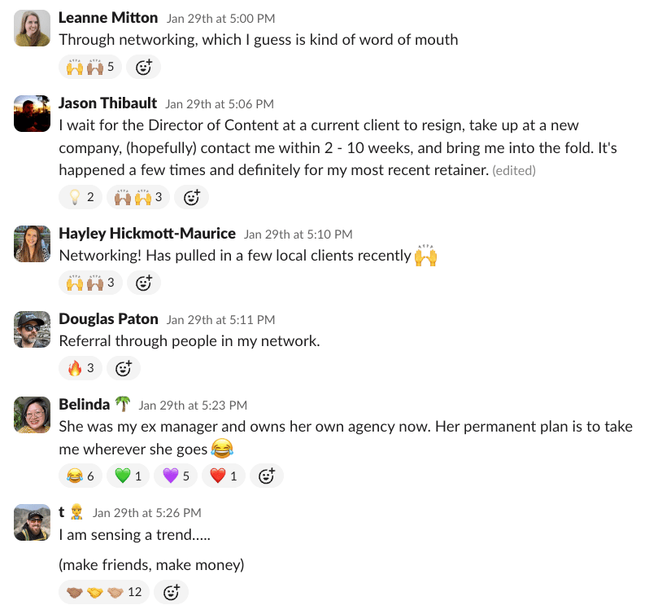Add reaction to Leanne Mitton's message
Screen dimensions: 649x614
[x=143, y=67]
